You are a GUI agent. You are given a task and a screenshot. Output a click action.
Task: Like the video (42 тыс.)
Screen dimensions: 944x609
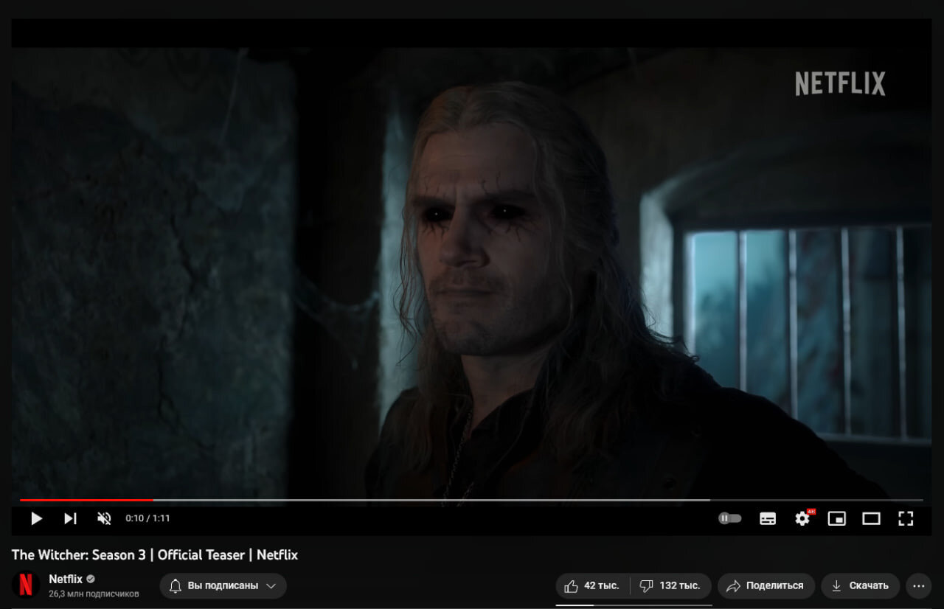click(x=592, y=585)
